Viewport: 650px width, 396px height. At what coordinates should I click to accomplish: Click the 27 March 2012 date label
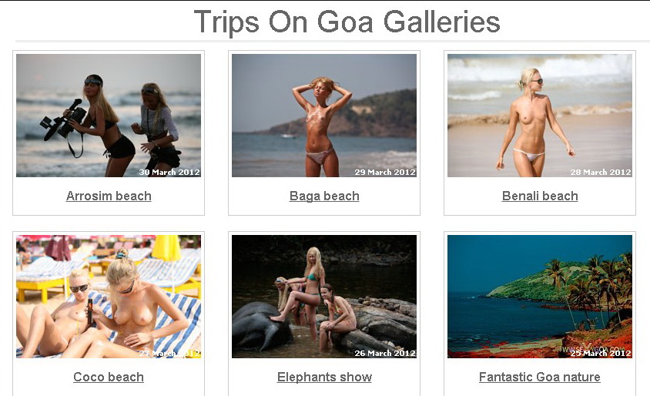click(169, 354)
